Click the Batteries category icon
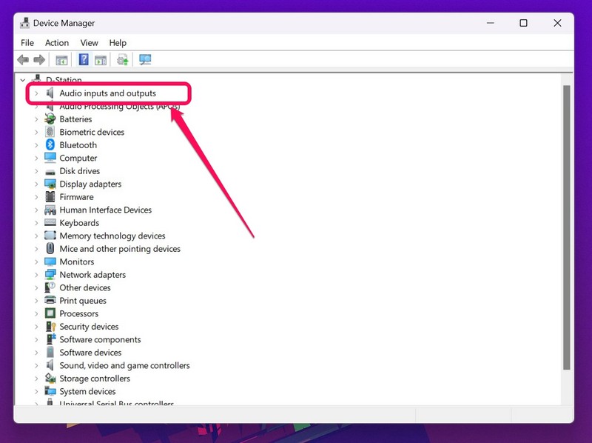Screen dimensions: 592x443 click(x=50, y=119)
